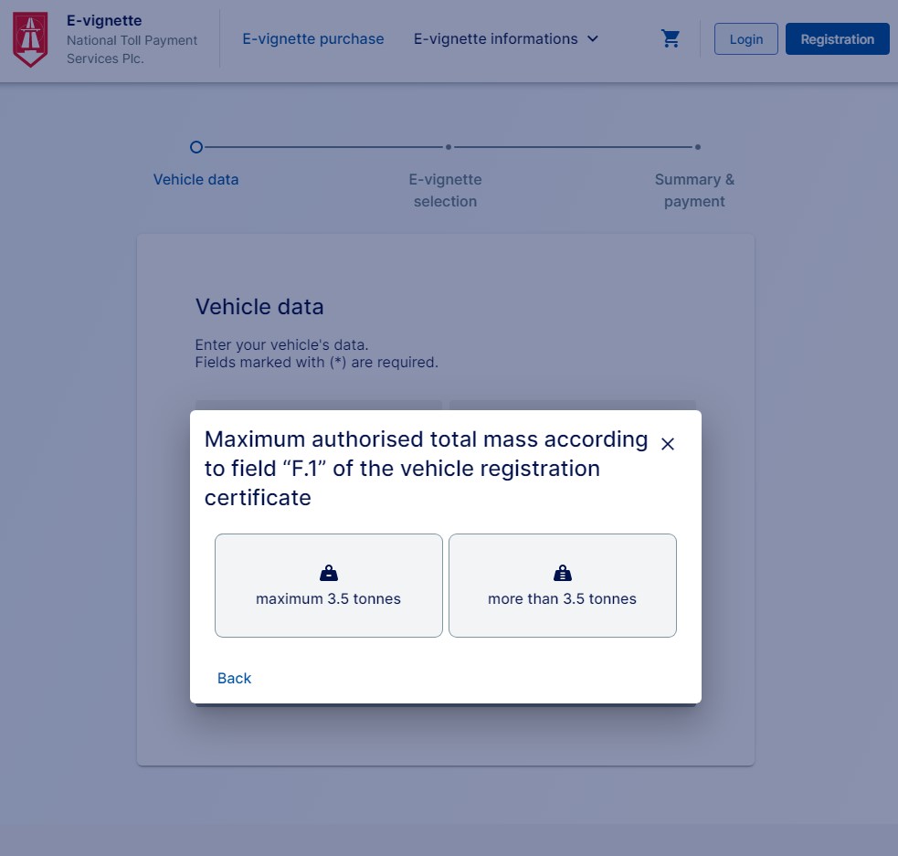Screen dimensions: 898x856
Task: Expand the E-vignette informations menu
Action: [495, 39]
